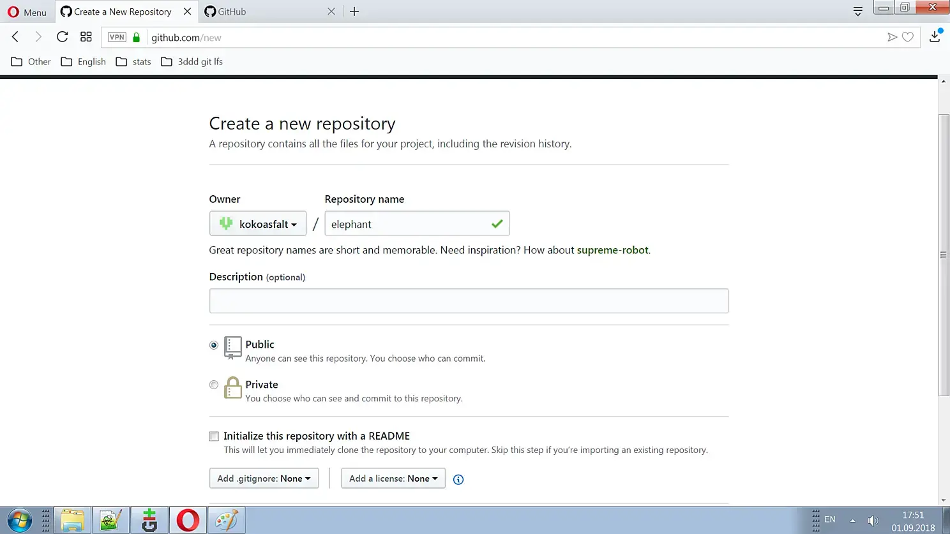Close the Create a New Repository tab
This screenshot has width=950, height=534.
pos(187,11)
